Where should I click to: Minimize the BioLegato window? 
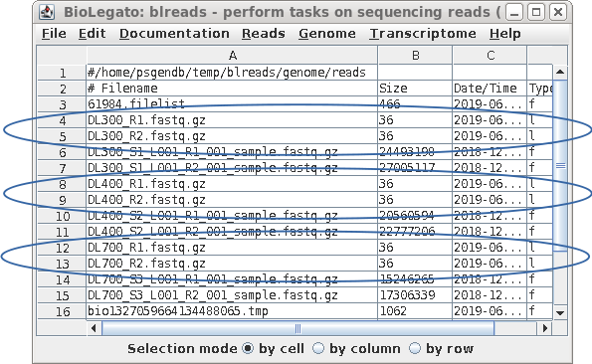514,13
